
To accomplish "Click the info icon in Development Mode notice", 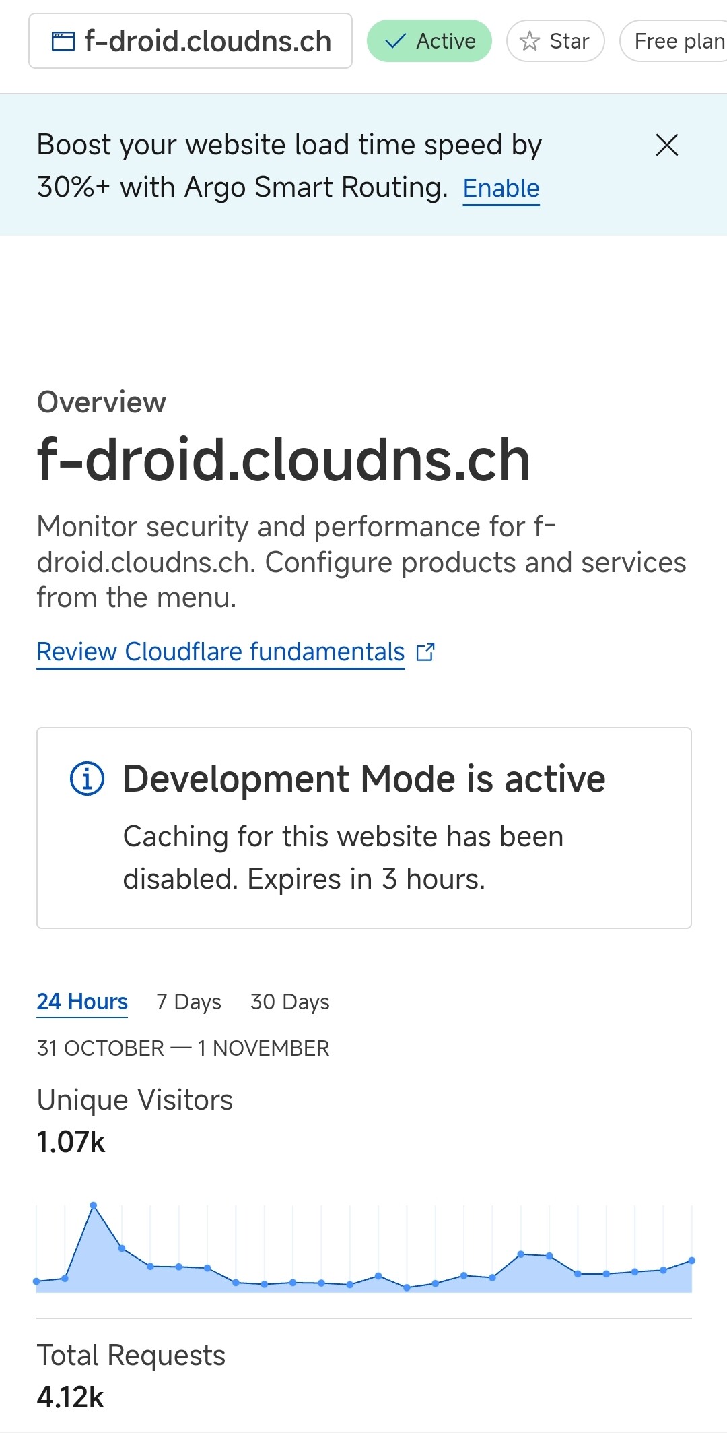I will point(88,779).
